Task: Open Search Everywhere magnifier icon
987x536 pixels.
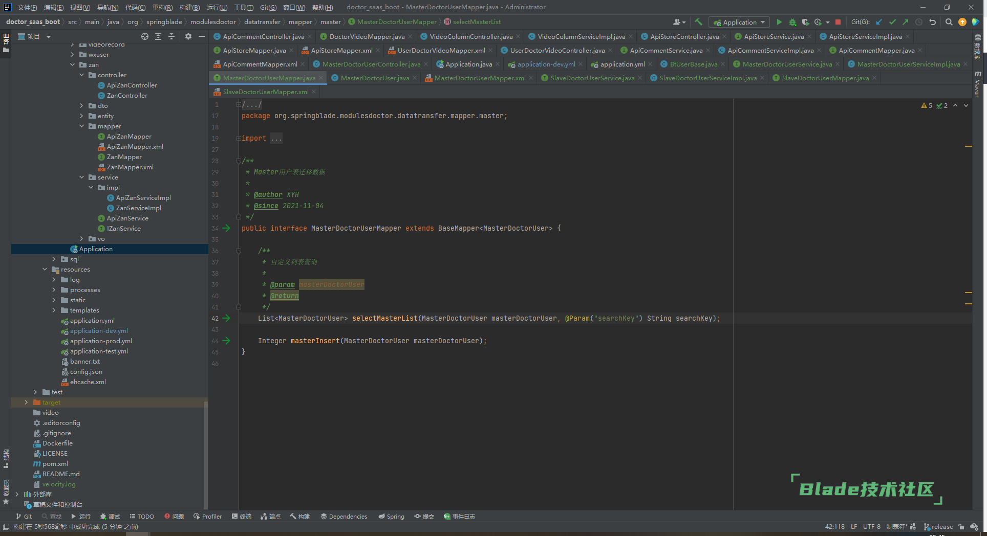Action: pyautogui.click(x=949, y=22)
